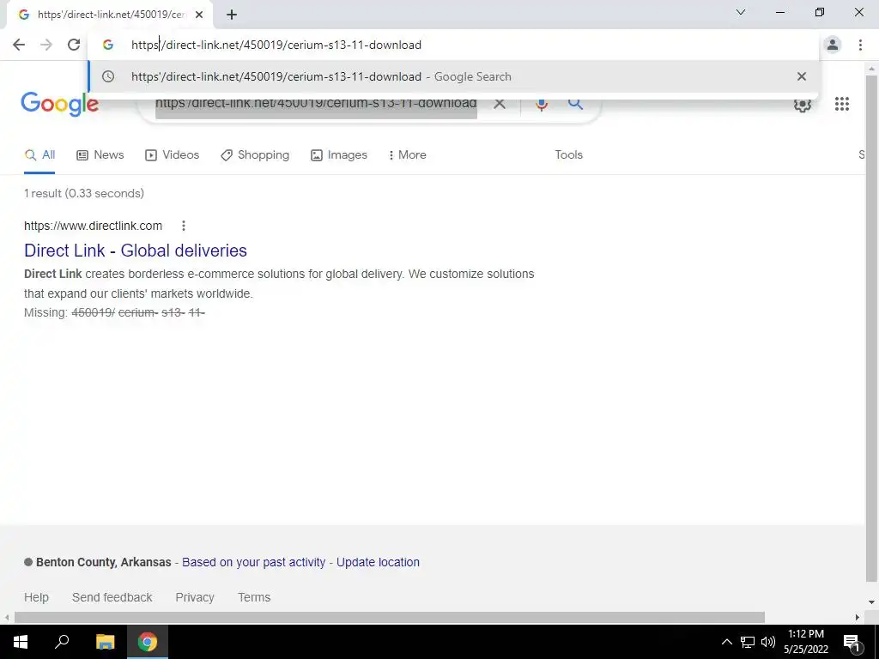
Task: Open a new browser tab
Action: pyautogui.click(x=232, y=15)
